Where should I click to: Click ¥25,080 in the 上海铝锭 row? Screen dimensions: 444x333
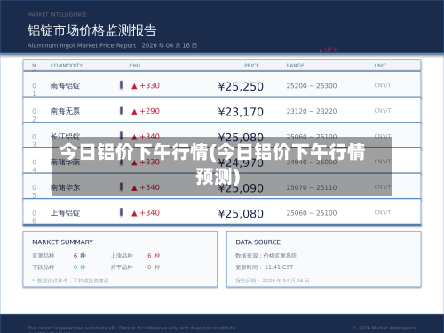[241, 214]
